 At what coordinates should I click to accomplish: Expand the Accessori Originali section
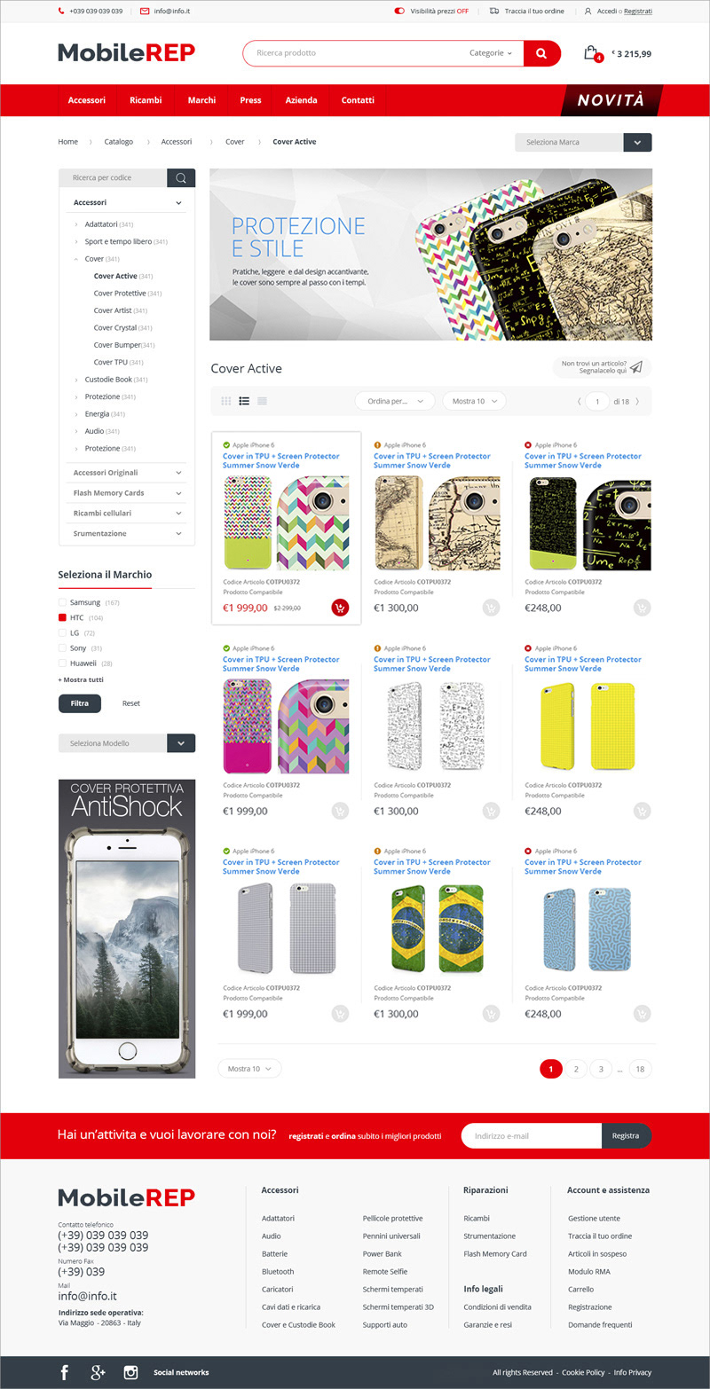tap(126, 473)
